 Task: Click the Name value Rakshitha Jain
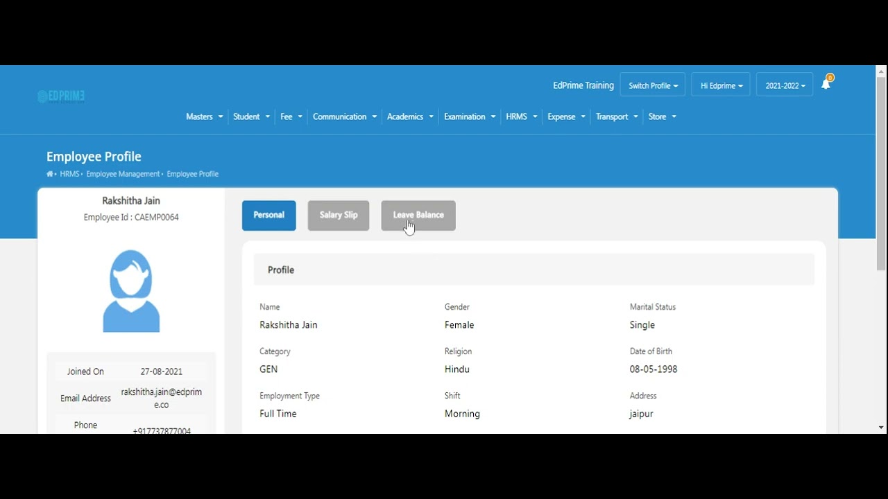289,324
